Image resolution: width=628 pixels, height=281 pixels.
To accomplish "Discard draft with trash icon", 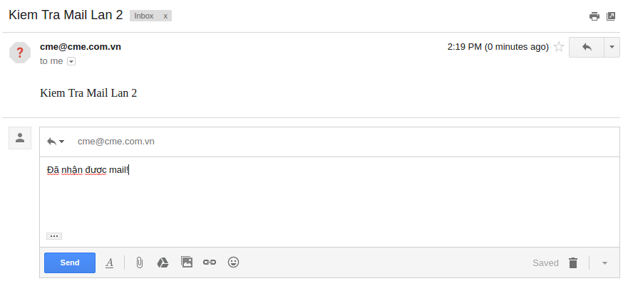I will (x=573, y=263).
